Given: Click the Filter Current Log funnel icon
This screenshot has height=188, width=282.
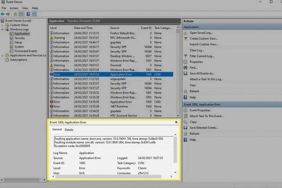Looking at the screenshot, I should pyautogui.click(x=185, y=56).
